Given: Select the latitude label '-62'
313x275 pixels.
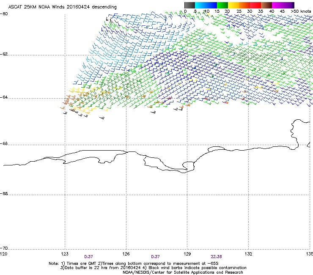Looking at the screenshot, I should [4, 54].
